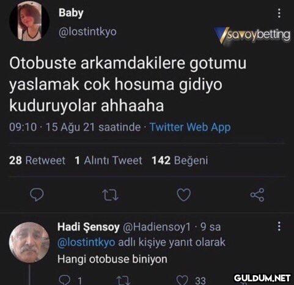Open share icon for the main tweet
This screenshot has width=294, height=285.
(x=257, y=195)
